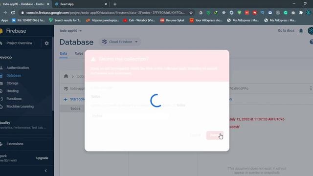Open the Firebase project settings gear
Screen dimensions: 313x176
point(46,44)
